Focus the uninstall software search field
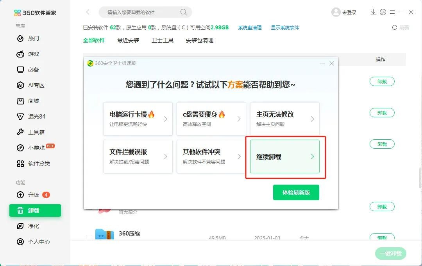The height and width of the screenshot is (266, 422). 141,12
